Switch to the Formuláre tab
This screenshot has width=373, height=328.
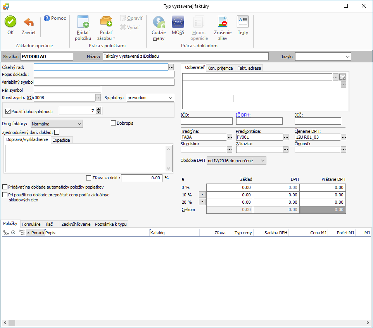click(x=31, y=224)
